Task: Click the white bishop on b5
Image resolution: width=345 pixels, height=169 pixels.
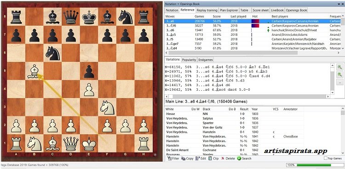Action: pyautogui.click(x=34, y=71)
